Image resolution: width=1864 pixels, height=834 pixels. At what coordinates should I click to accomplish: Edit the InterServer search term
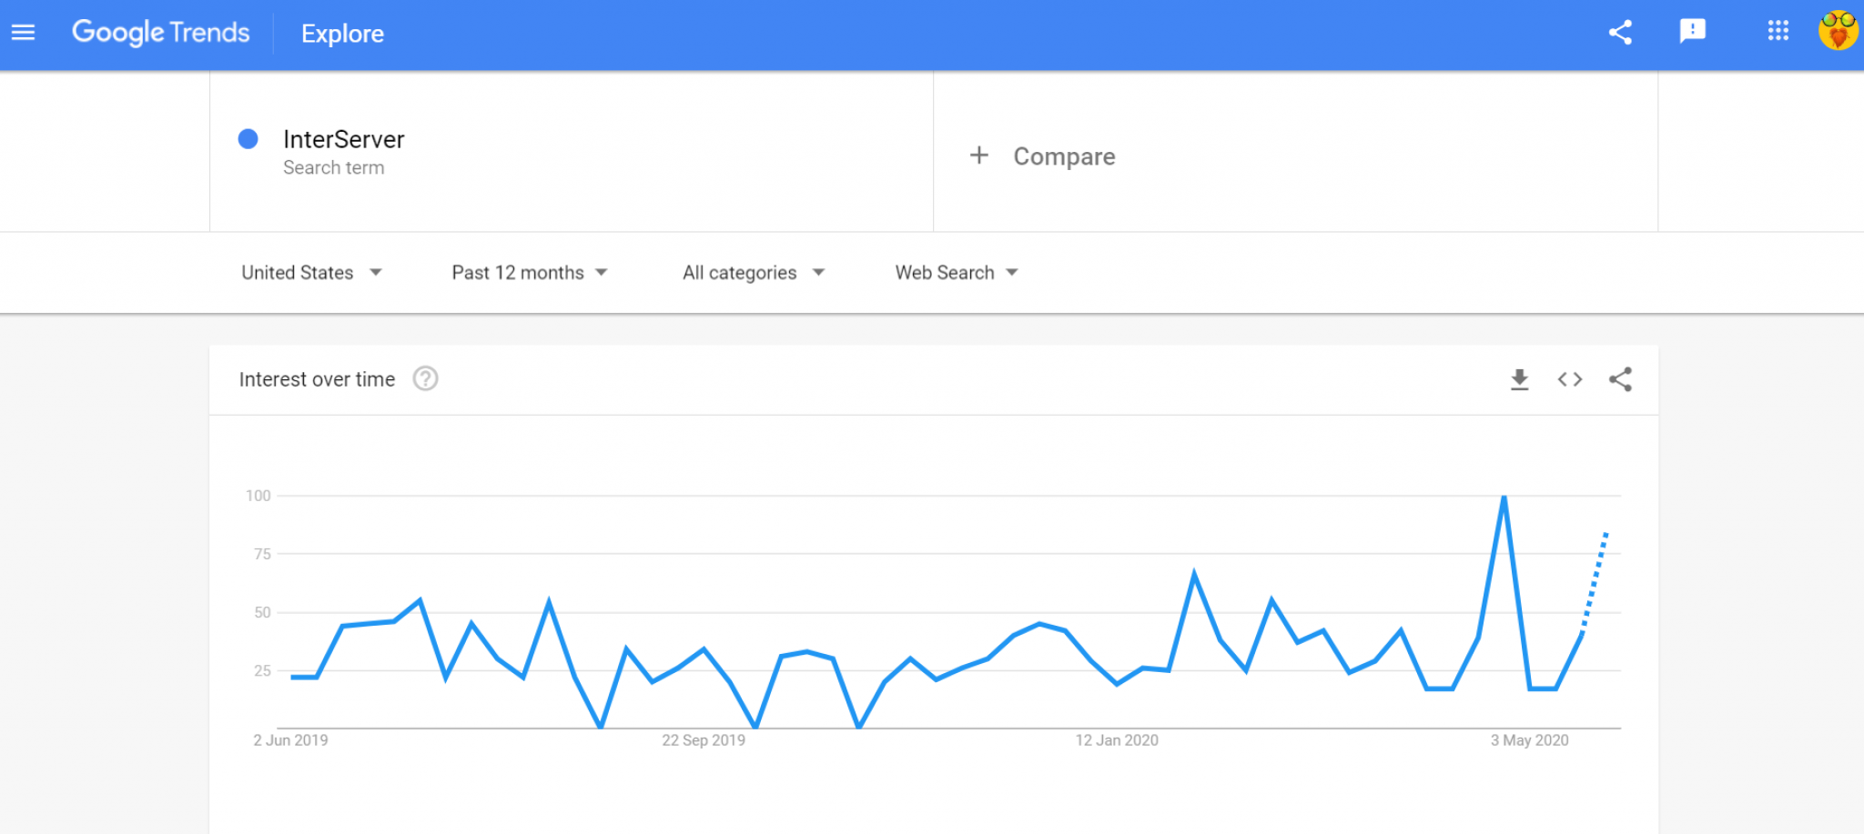343,139
